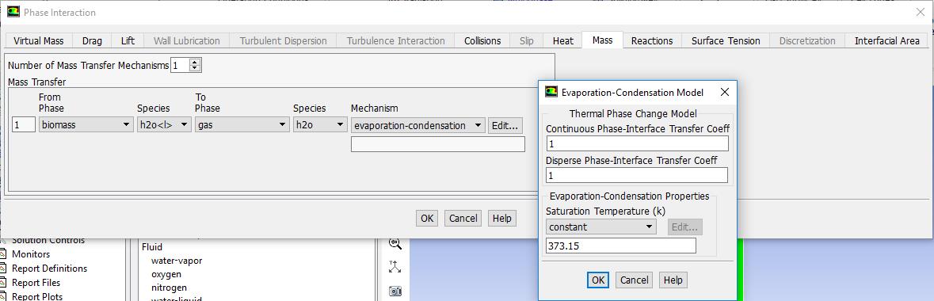
Task: Open the To Phase h2o species dropdown
Action: point(320,125)
